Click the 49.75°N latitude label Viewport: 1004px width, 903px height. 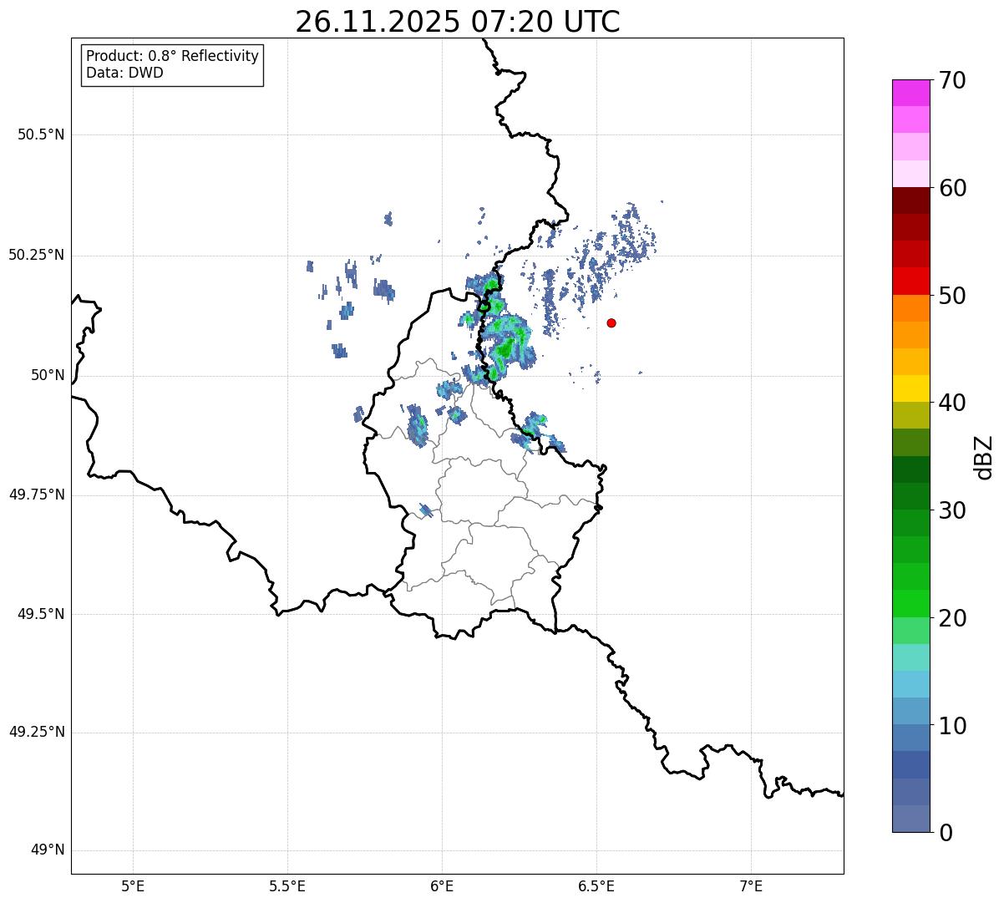[x=37, y=495]
